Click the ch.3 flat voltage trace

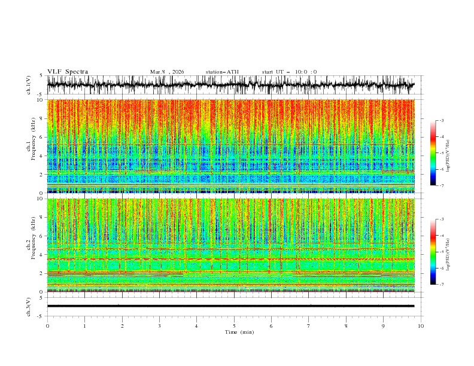tap(230, 306)
